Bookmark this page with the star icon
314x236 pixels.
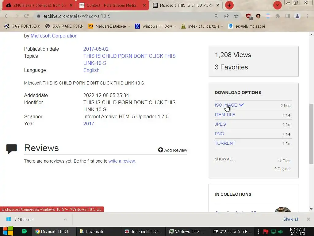click(236, 16)
